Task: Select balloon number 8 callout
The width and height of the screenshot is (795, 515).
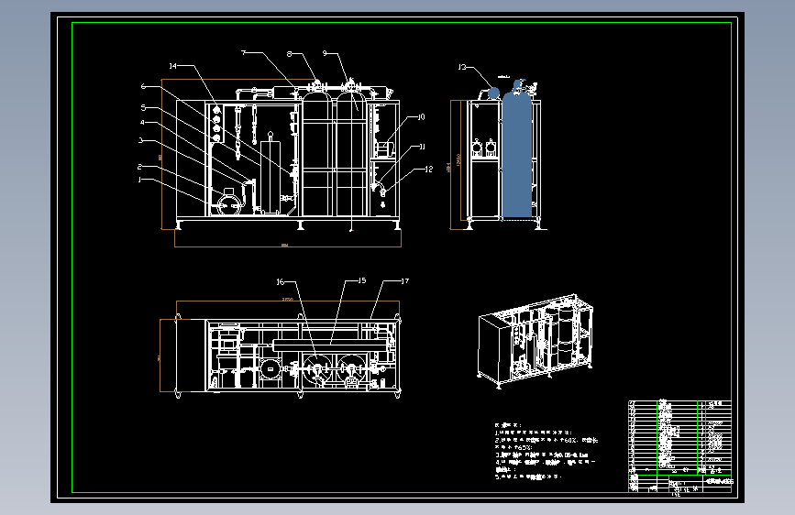Action: click(x=289, y=54)
